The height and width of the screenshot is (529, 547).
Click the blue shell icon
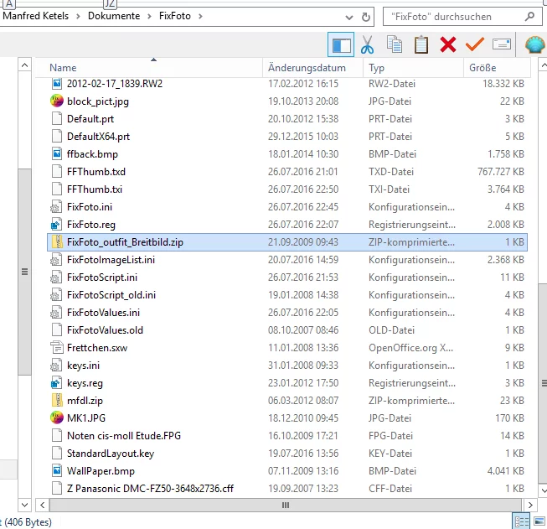click(534, 44)
